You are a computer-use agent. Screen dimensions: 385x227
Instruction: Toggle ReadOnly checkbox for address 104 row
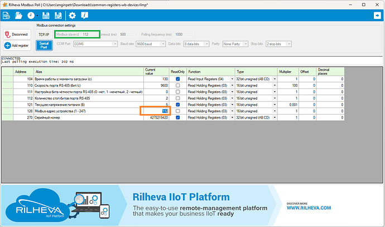[x=177, y=80]
